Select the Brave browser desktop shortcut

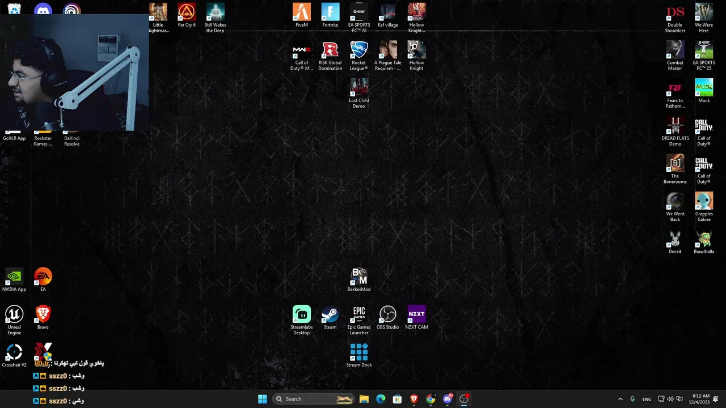tap(43, 317)
